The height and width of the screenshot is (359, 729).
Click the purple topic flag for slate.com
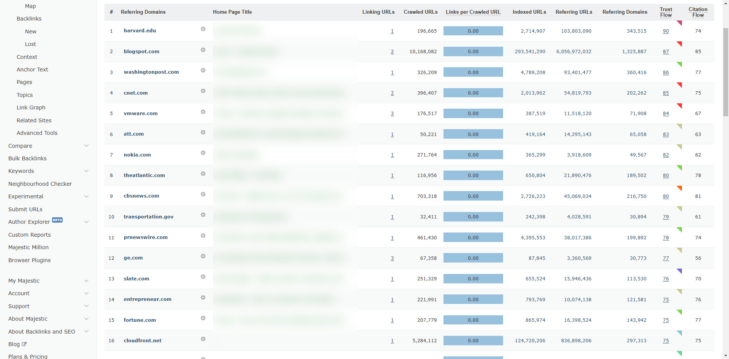(679, 271)
